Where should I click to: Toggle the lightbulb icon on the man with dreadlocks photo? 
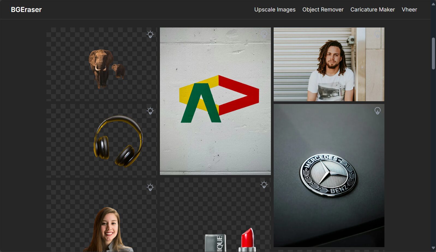point(377,34)
